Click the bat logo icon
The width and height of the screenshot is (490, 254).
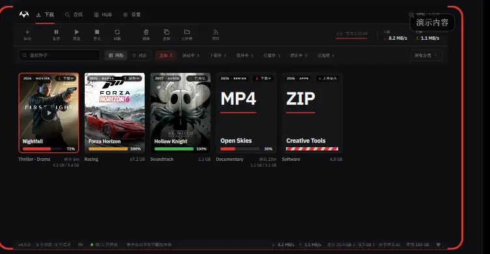click(x=24, y=14)
